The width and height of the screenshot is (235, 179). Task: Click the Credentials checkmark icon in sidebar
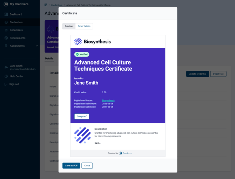6,22
